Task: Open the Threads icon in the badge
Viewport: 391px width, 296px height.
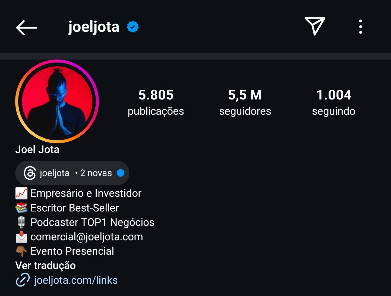Action: pos(30,173)
